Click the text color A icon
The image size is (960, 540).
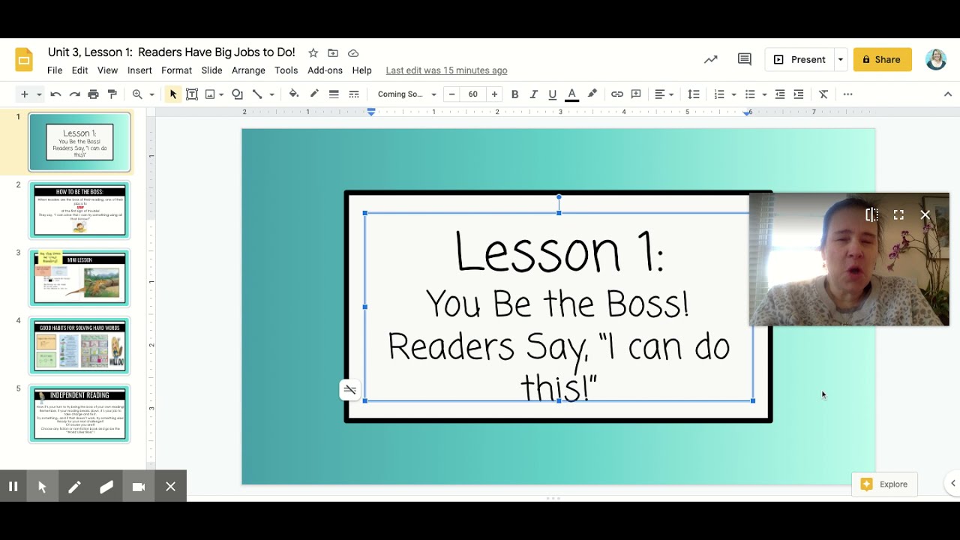(571, 94)
